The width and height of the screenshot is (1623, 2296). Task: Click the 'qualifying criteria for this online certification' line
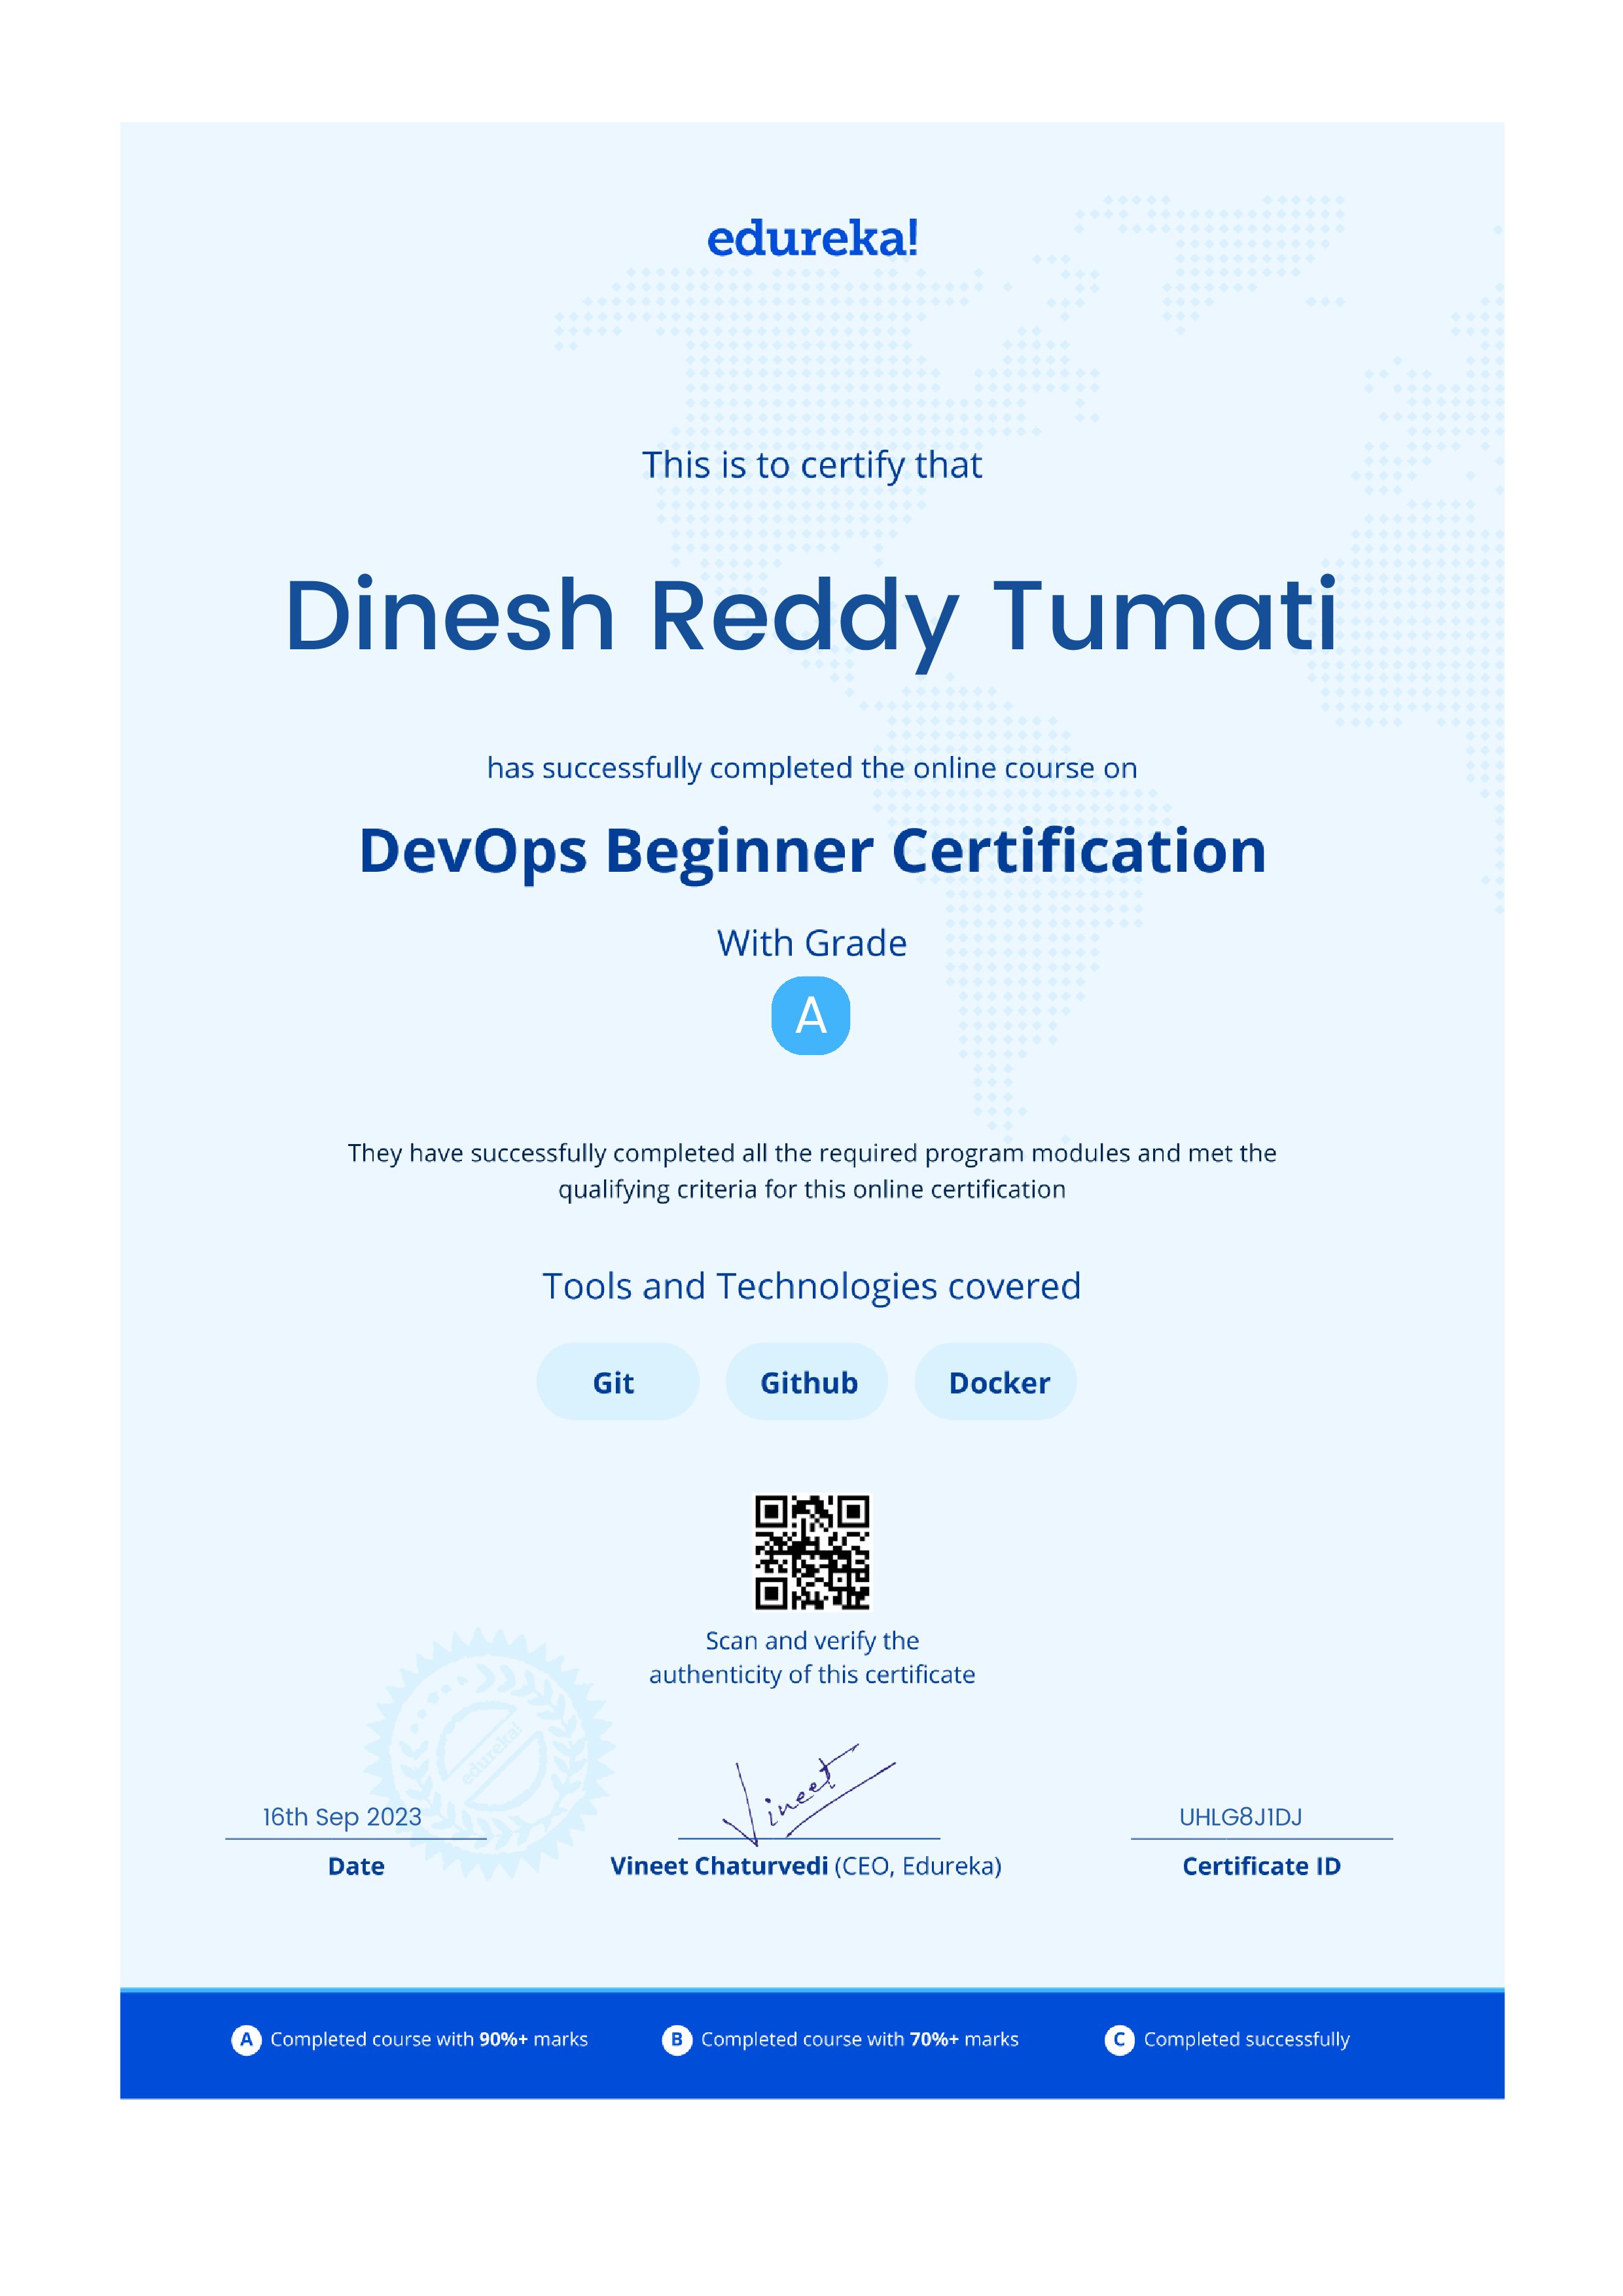click(812, 1190)
